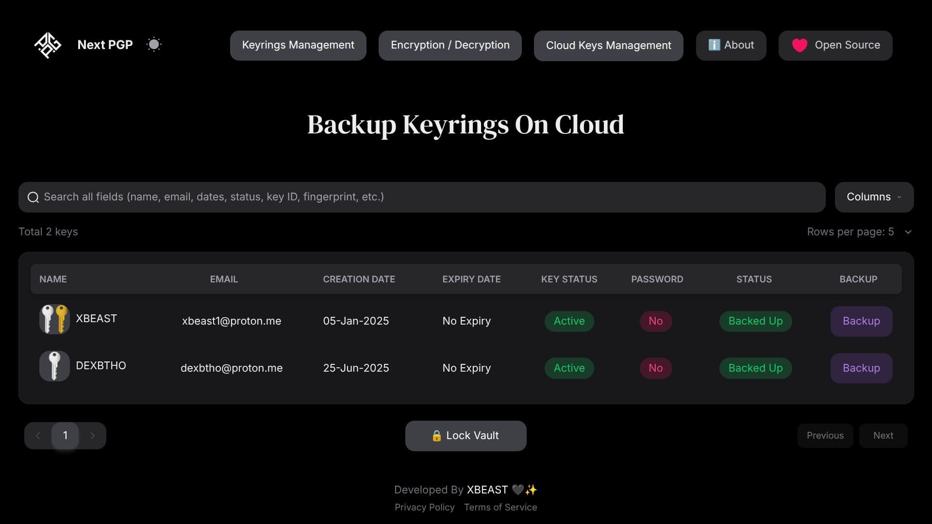This screenshot has width=932, height=524.
Task: Click the xbeast1@proton.me email
Action: (x=232, y=321)
